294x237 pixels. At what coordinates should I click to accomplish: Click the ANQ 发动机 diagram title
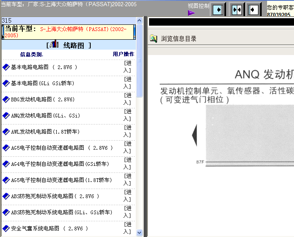pyautogui.click(x=264, y=74)
